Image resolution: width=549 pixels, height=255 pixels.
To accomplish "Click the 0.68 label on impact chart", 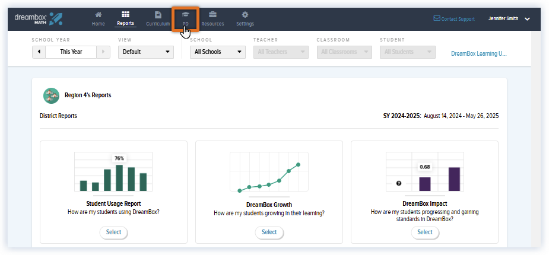I will click(425, 167).
